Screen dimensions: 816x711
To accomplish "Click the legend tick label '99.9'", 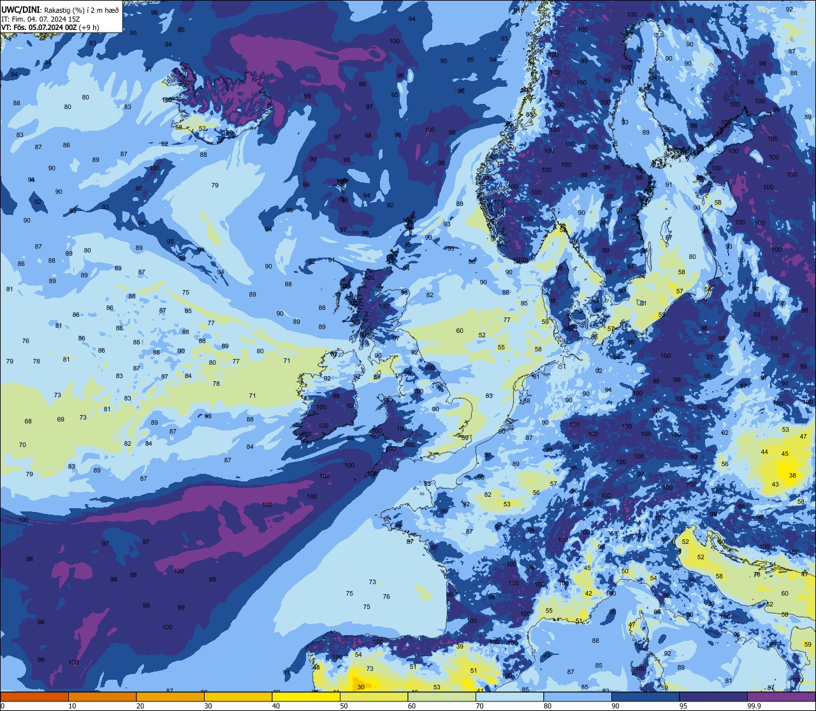I will pos(755,706).
